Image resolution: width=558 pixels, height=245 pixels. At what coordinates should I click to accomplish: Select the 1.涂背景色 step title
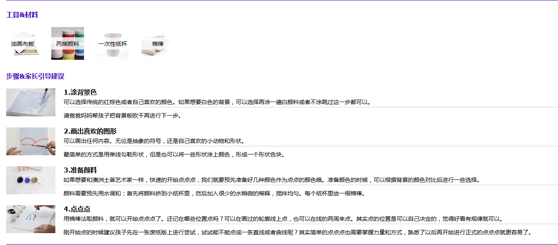[x=80, y=93]
